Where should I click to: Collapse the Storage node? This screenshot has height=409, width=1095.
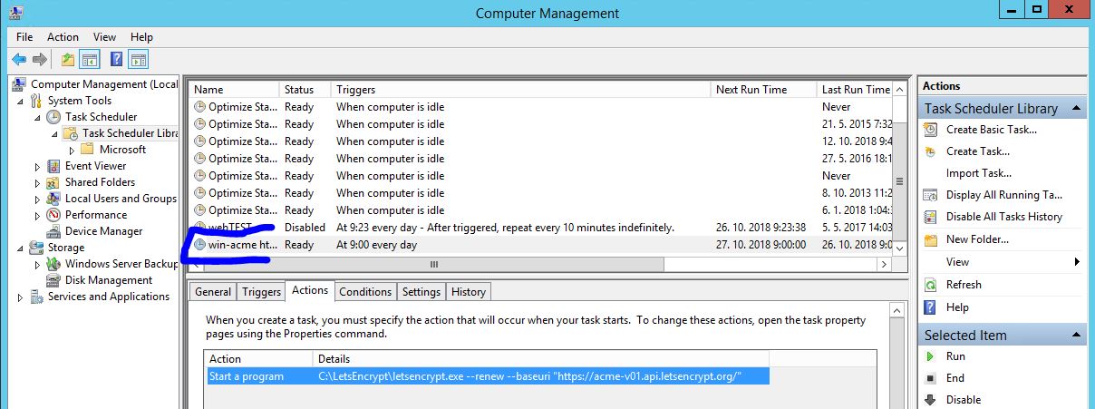[21, 248]
